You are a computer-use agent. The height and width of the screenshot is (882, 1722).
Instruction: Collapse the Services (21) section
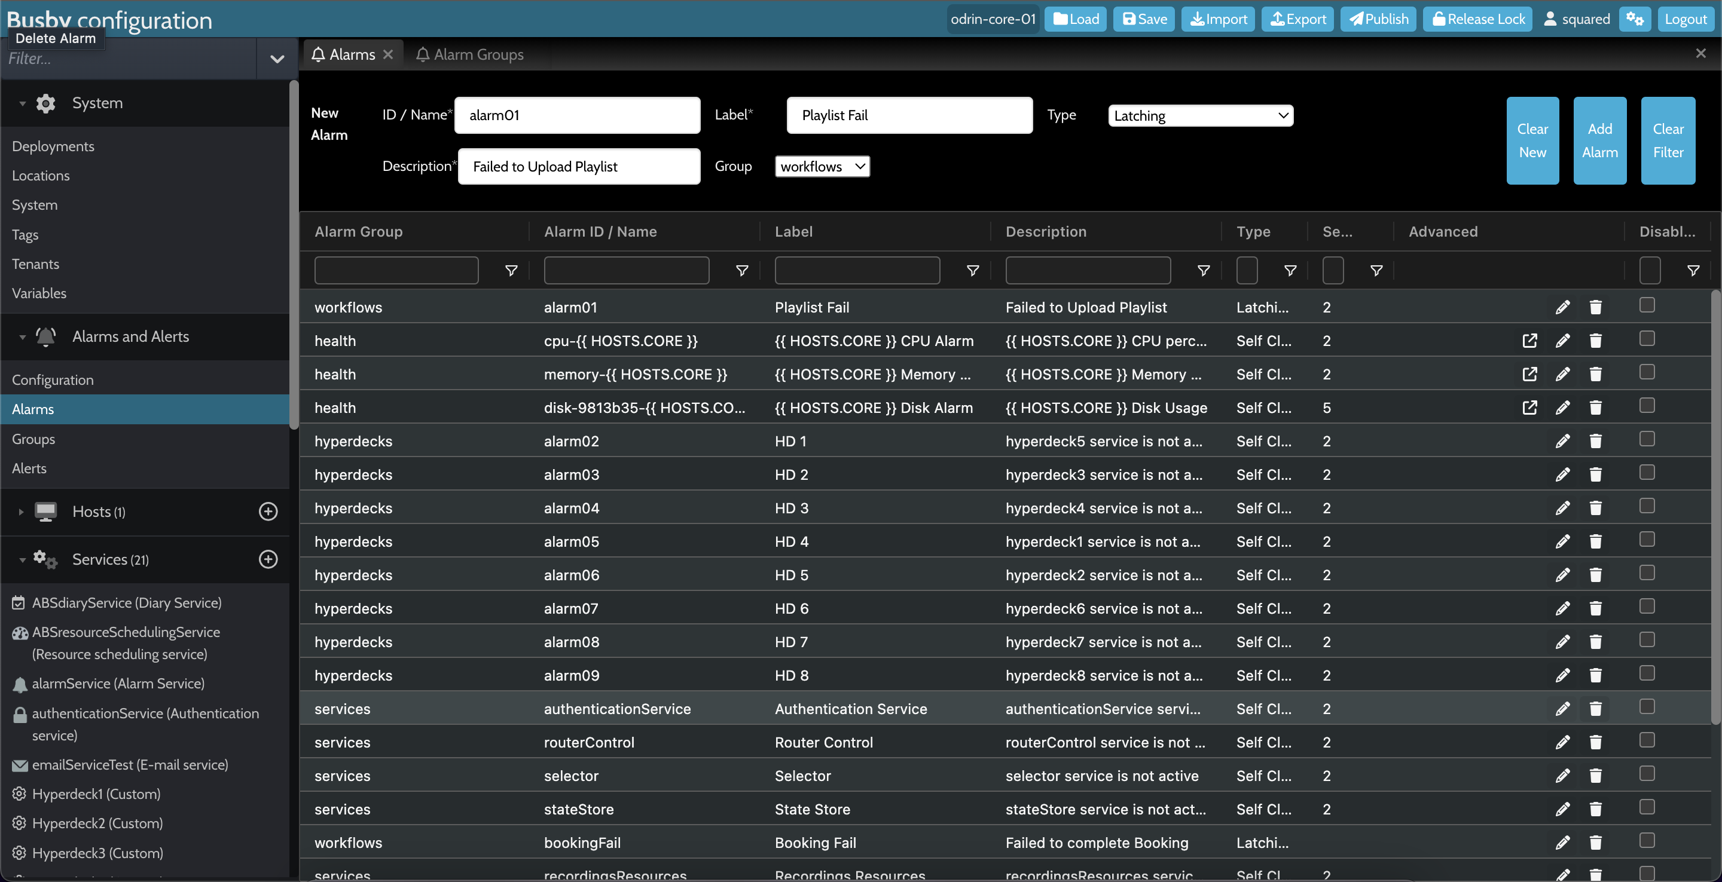22,560
